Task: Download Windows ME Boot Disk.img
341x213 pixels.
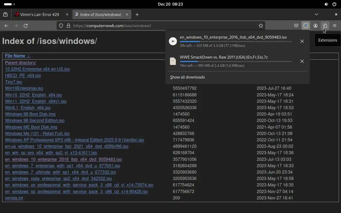Action: [x=31, y=127]
